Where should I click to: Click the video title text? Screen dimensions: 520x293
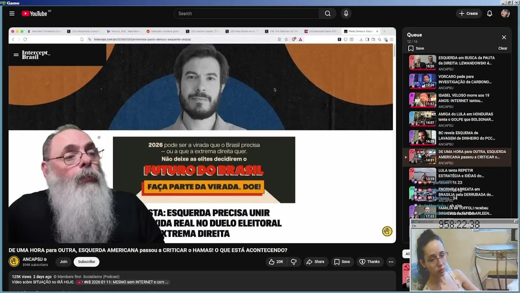148,250
